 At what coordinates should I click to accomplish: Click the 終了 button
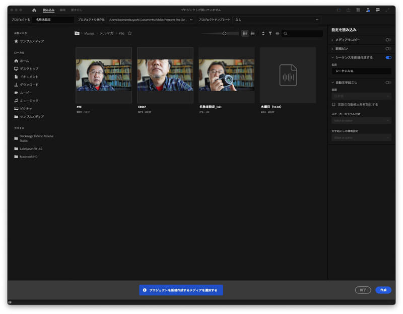tap(363, 290)
